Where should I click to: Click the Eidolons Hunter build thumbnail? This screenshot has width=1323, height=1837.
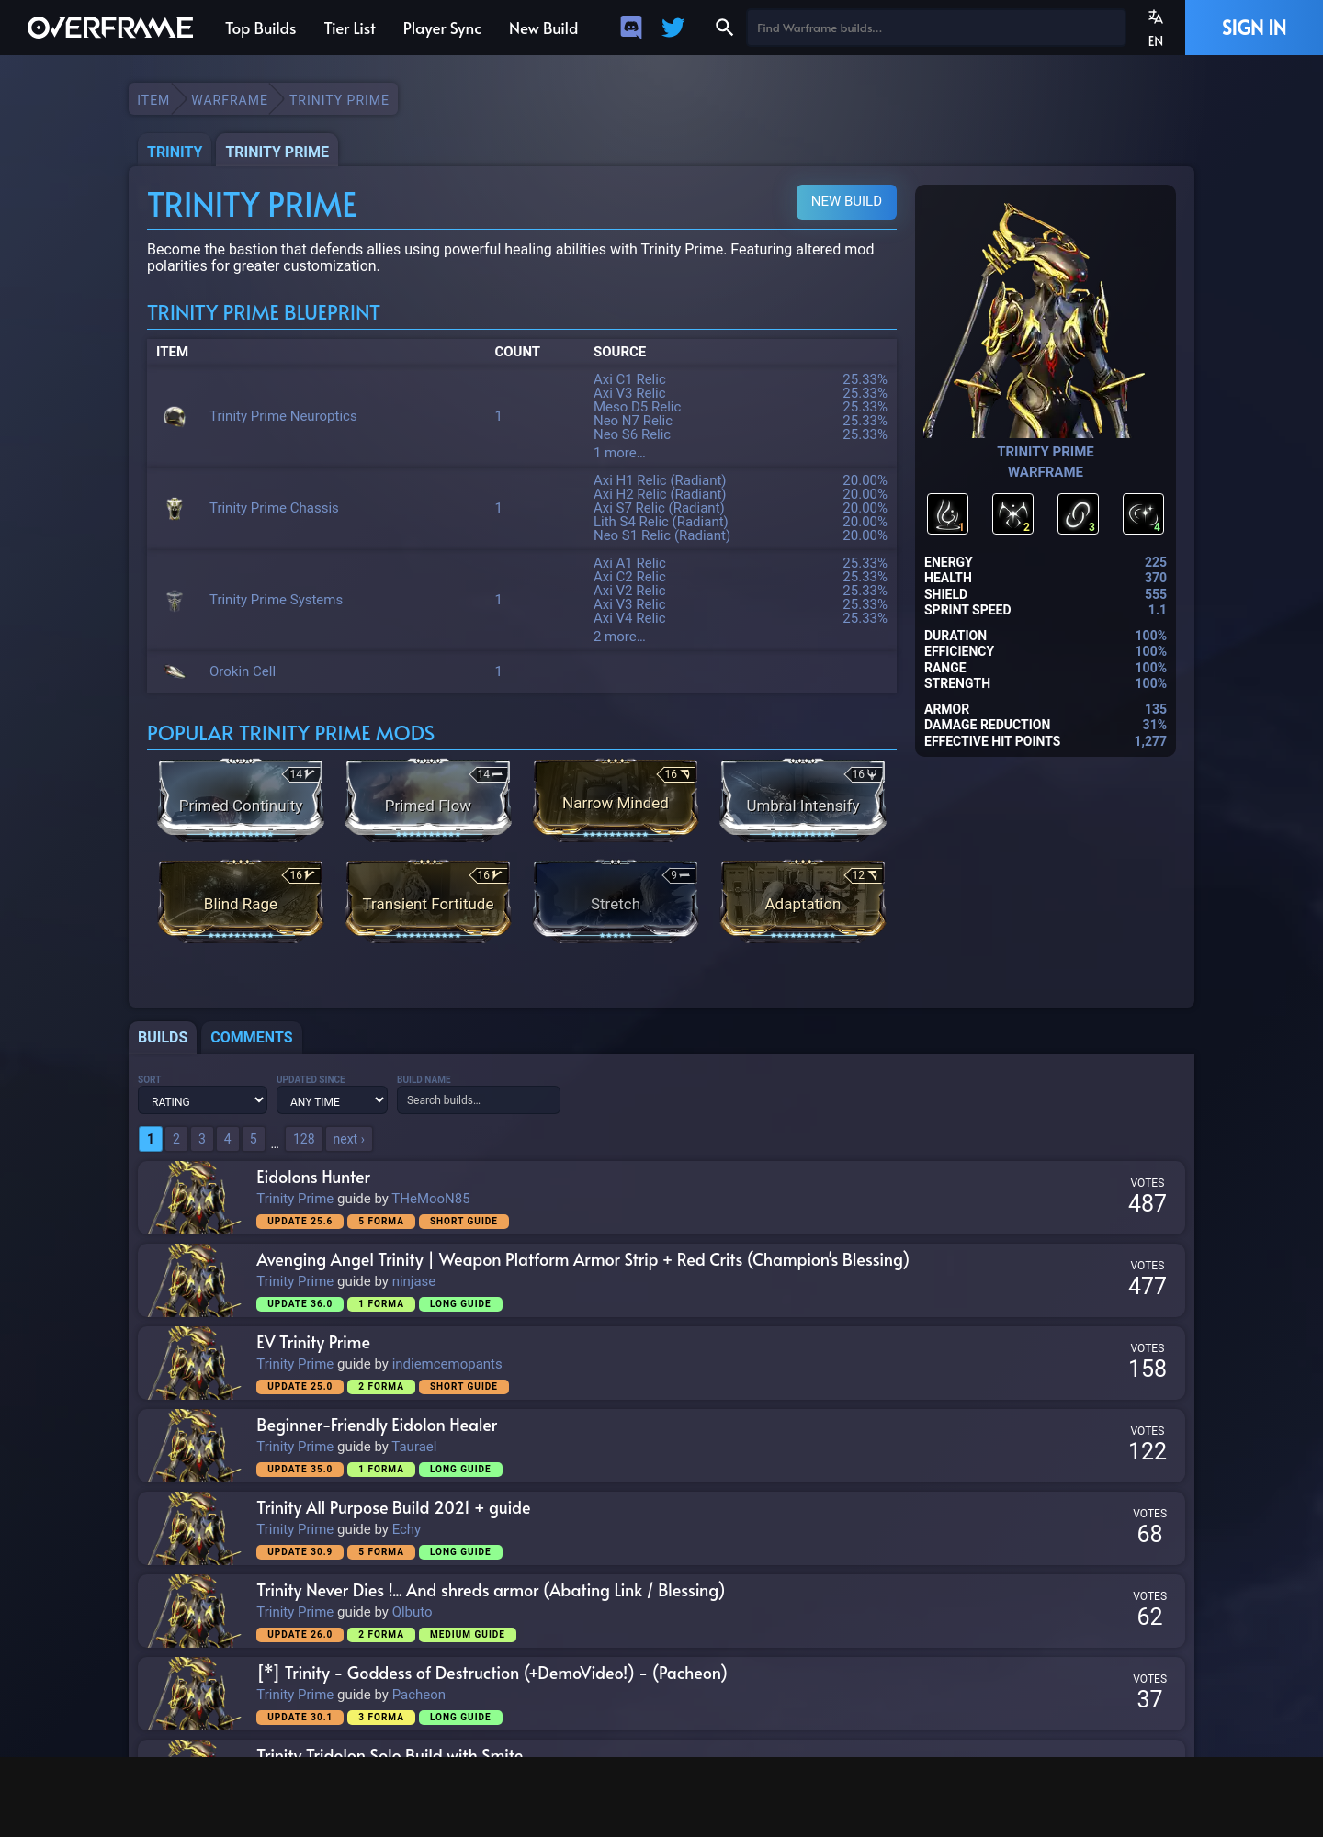point(195,1198)
